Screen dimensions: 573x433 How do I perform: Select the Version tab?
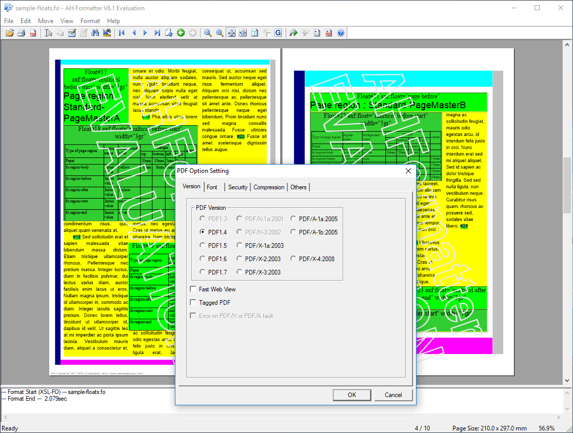191,186
